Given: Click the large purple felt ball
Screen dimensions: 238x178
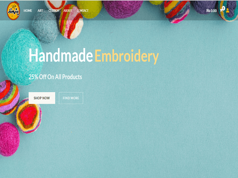Looking at the screenshot, I should pyautogui.click(x=123, y=9).
